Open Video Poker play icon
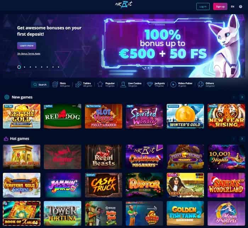 [x=173, y=84]
